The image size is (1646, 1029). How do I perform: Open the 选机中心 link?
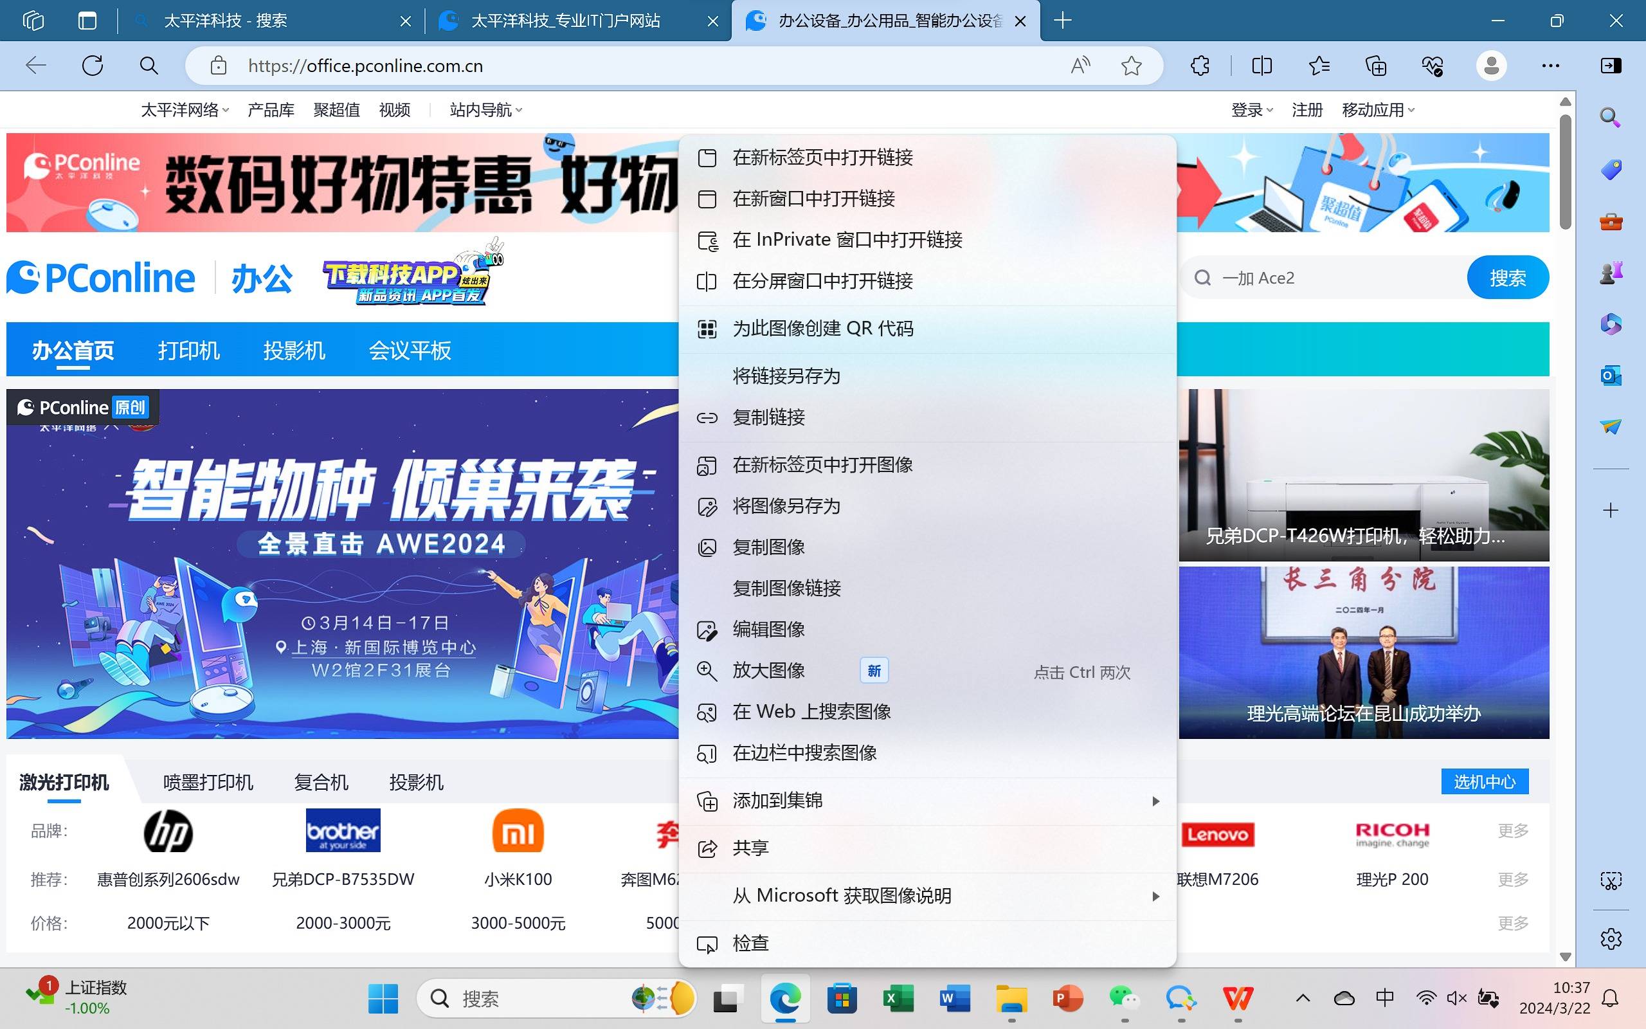[x=1484, y=781]
